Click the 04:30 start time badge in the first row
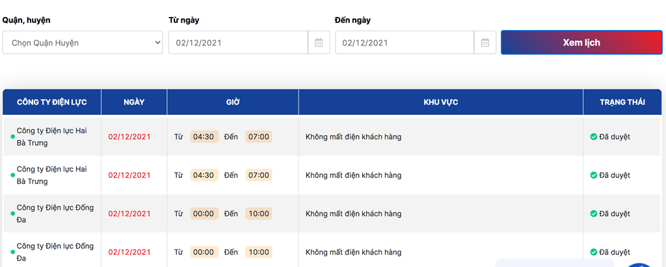The height and width of the screenshot is (267, 666). pos(204,136)
